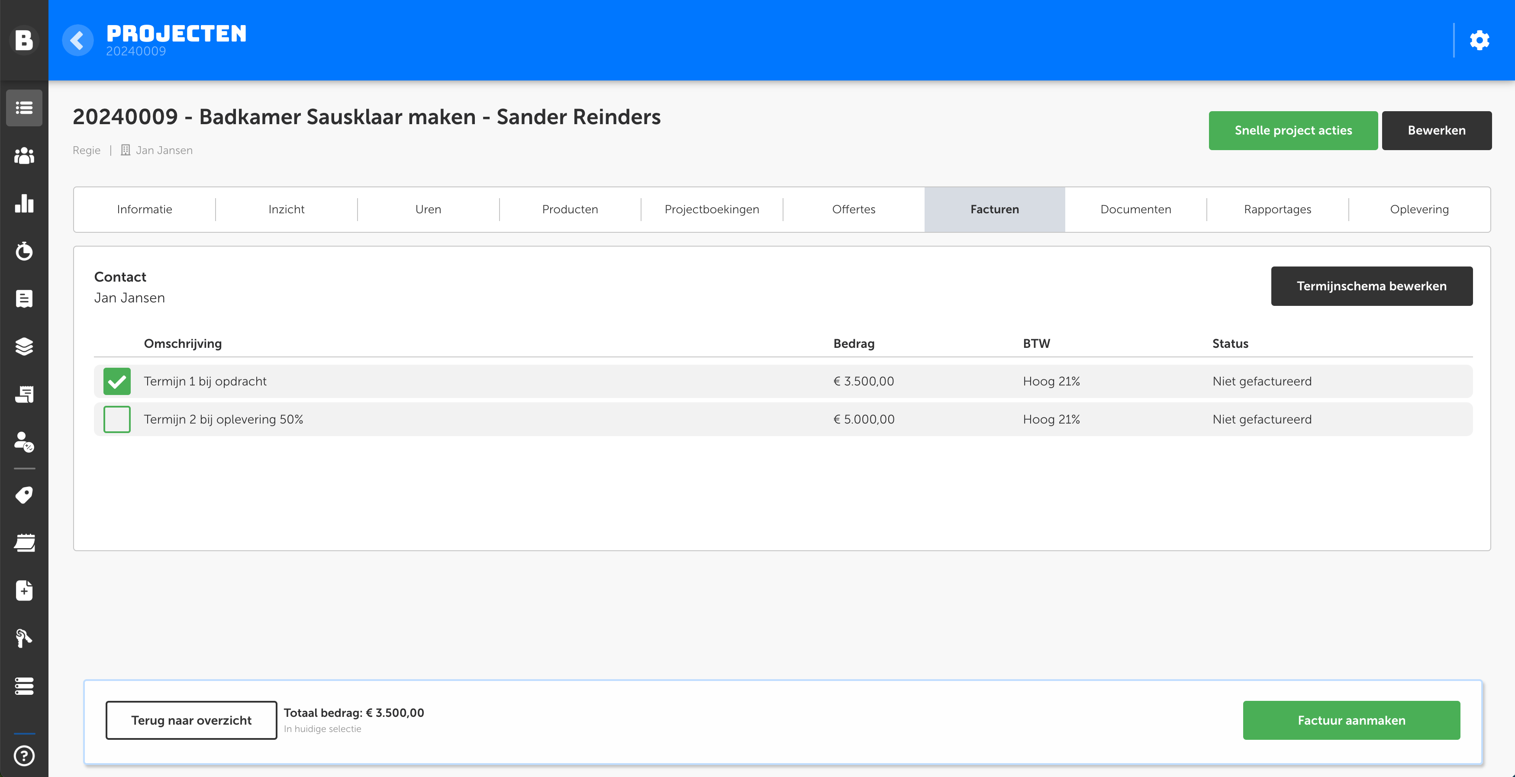
Task: Click the blue back arrow icon
Action: pos(77,41)
